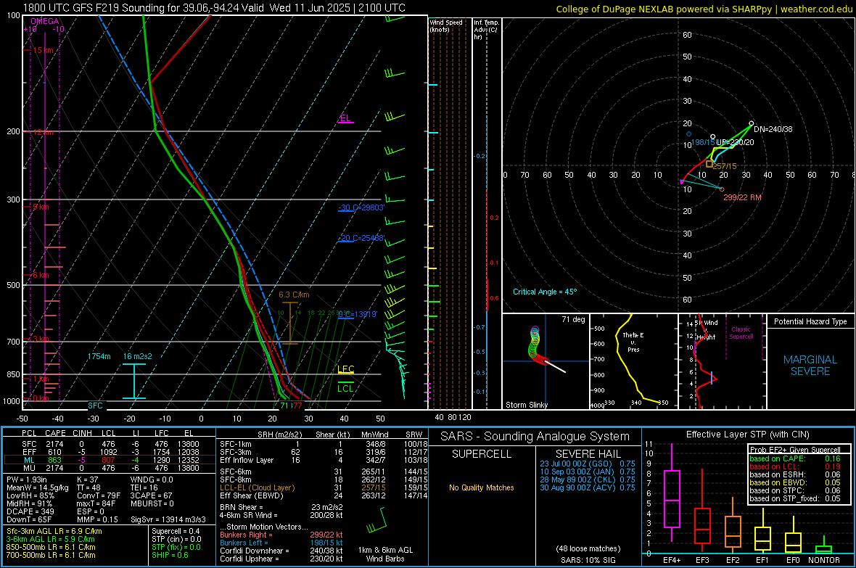Viewport: 856px width, 568px height.
Task: Click the OMEGA label on the Skew-T
Action: click(45, 21)
